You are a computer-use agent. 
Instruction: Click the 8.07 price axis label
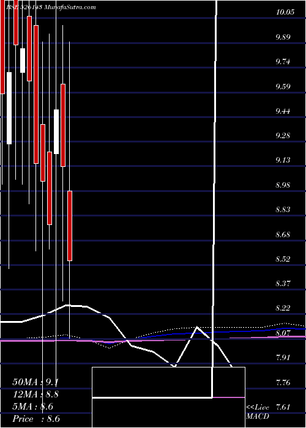click(x=283, y=333)
